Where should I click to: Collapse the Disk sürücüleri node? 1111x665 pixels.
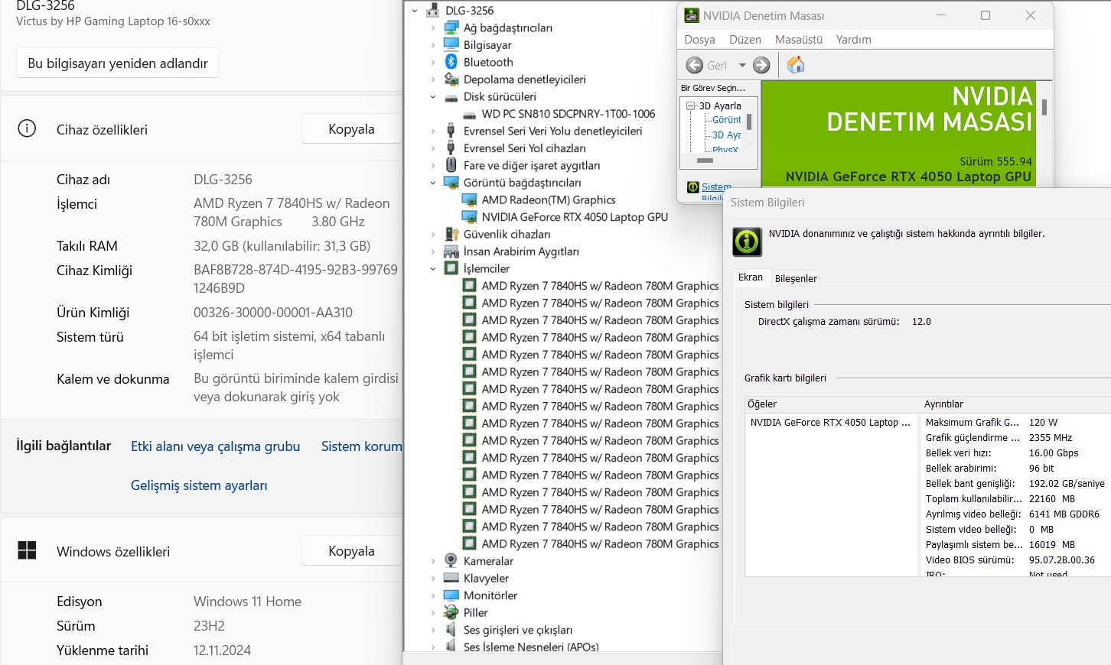[433, 97]
